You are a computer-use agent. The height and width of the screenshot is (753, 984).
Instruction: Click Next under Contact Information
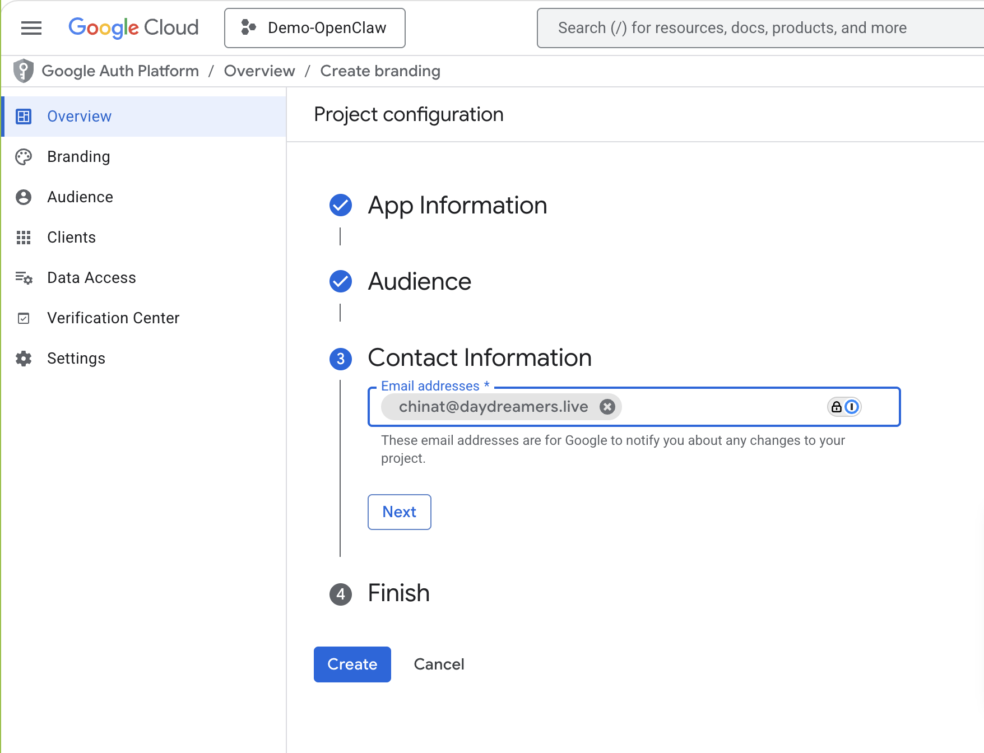[x=399, y=512]
